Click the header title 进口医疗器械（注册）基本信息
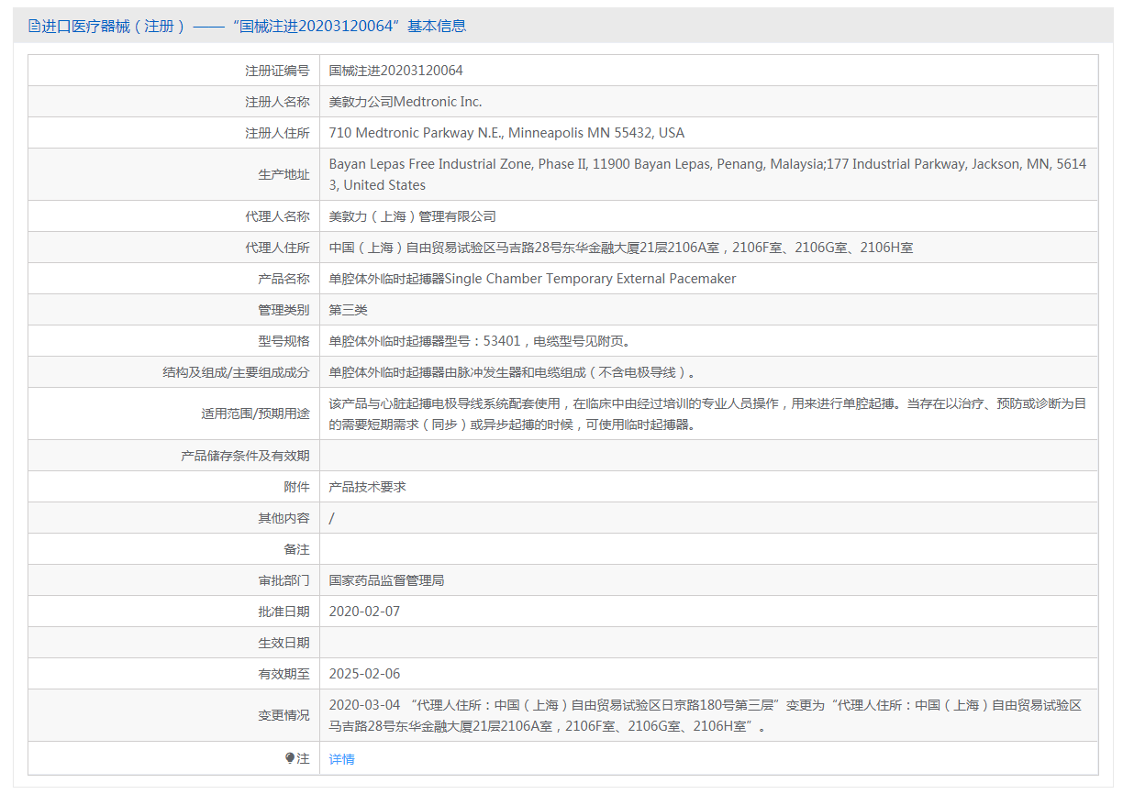Image resolution: width=1123 pixels, height=794 pixels. [x=254, y=26]
